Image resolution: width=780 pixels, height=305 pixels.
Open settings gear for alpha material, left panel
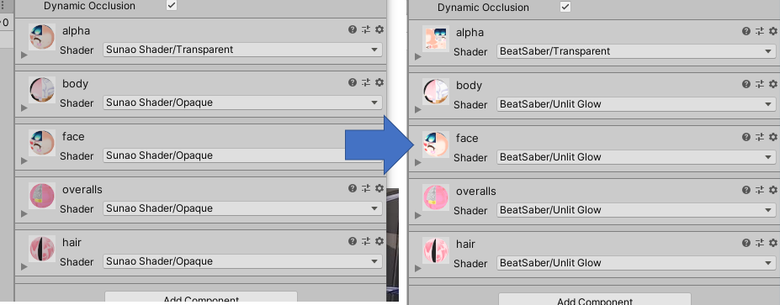[379, 29]
